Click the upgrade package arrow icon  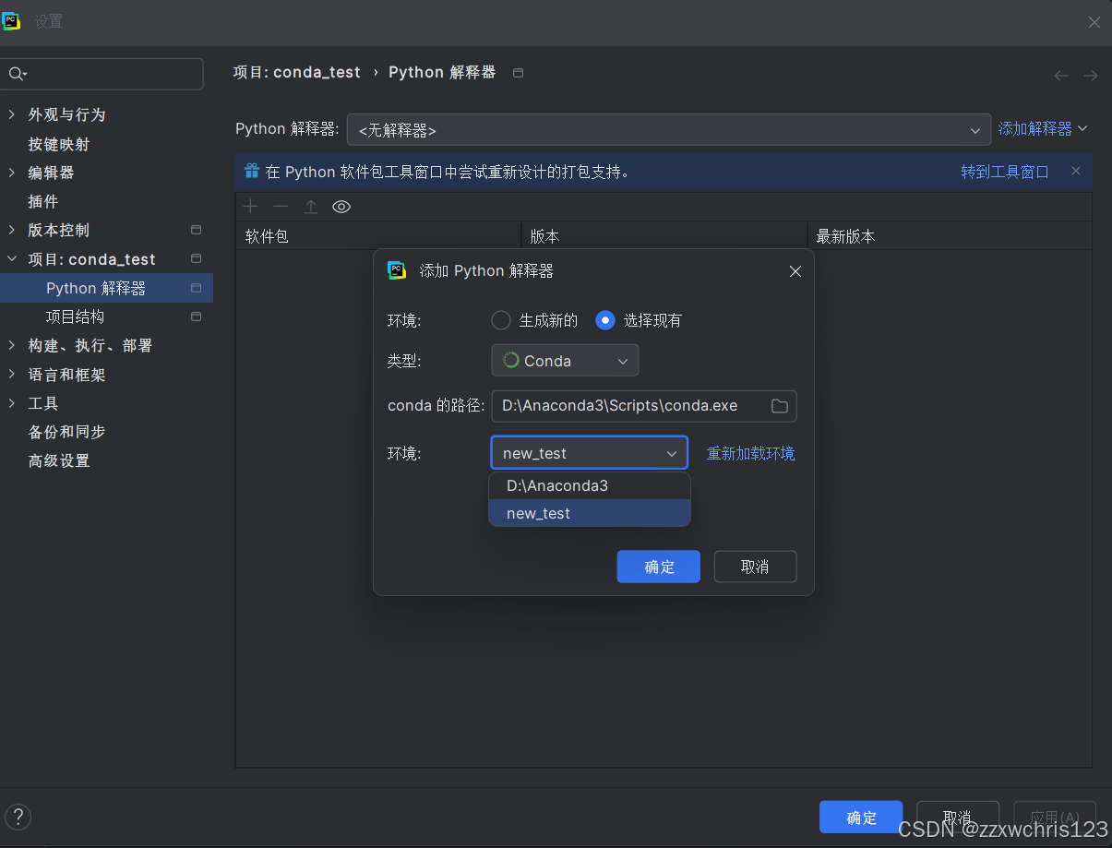[x=311, y=207]
